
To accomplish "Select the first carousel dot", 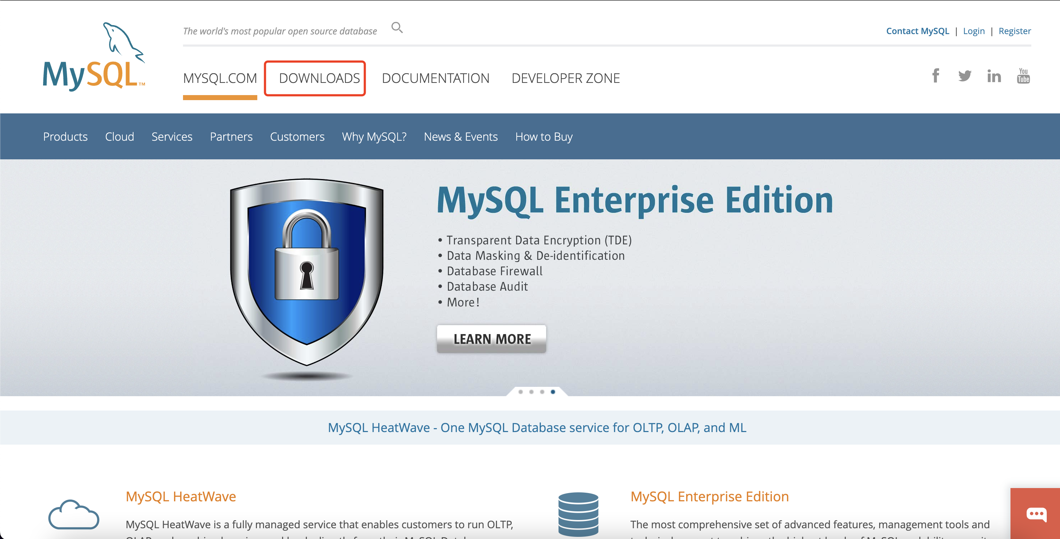I will tap(521, 392).
